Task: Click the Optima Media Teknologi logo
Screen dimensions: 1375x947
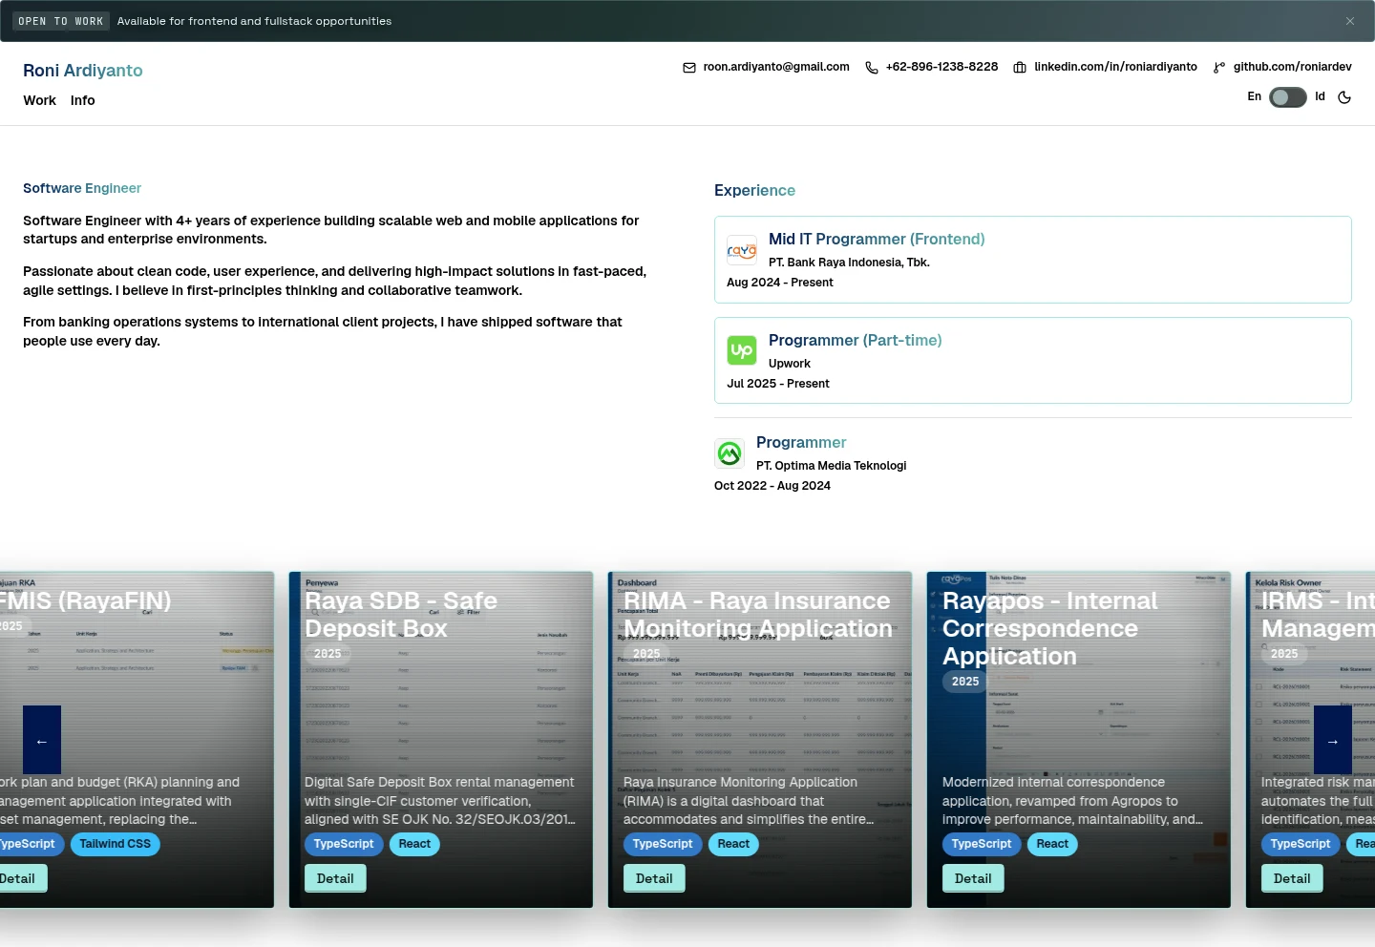Action: (x=730, y=453)
